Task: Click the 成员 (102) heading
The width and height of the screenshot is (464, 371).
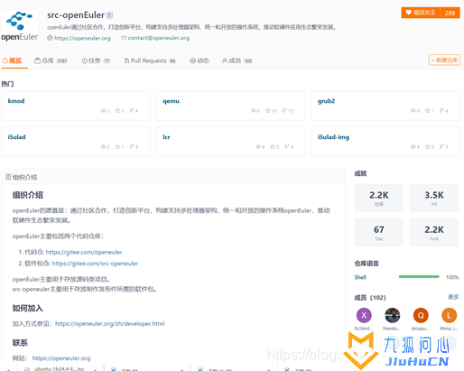Action: click(x=370, y=298)
